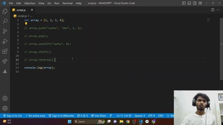
Task: Open Task View from the taskbar
Action: tap(109, 122)
